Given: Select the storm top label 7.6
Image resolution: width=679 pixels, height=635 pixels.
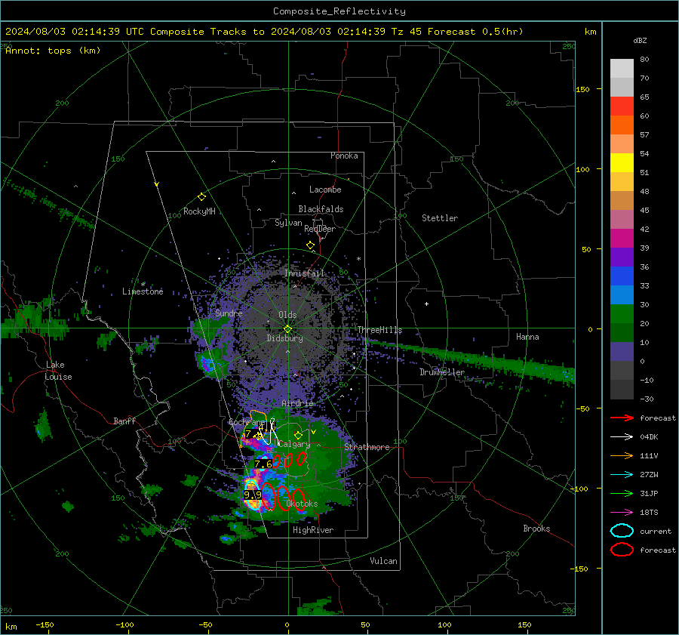Looking at the screenshot, I should pos(263,464).
